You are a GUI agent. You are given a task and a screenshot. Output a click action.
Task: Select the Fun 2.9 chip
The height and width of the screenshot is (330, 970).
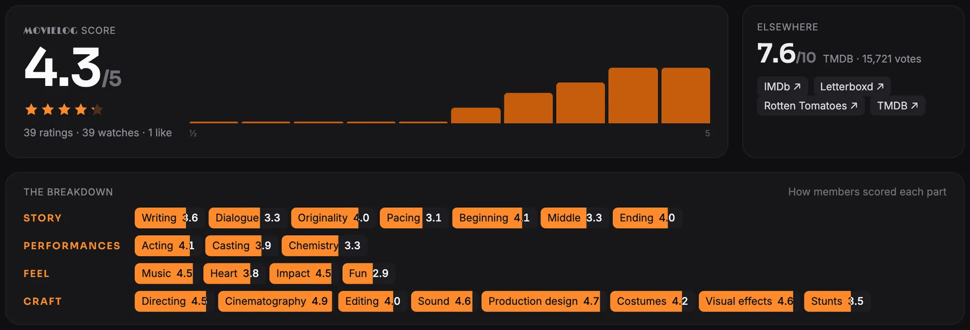[369, 273]
